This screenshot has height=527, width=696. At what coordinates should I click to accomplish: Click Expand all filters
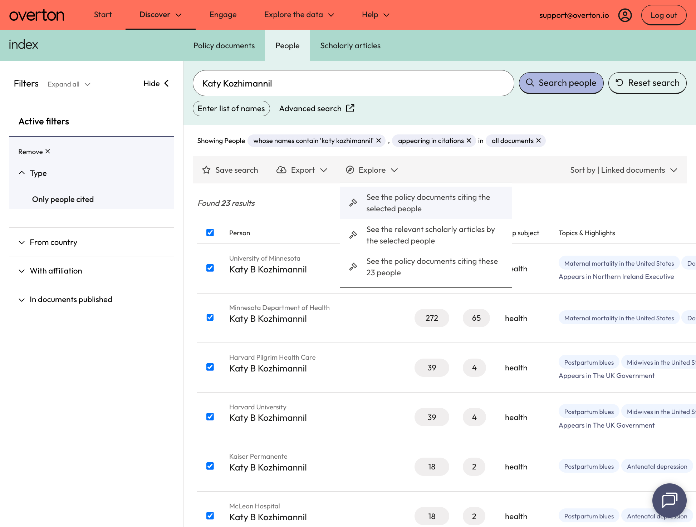tap(69, 84)
